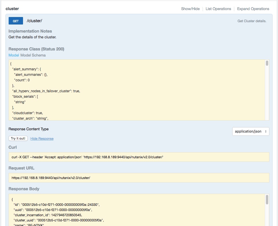Select the Model tab
This screenshot has height=226, width=278.
14,55
